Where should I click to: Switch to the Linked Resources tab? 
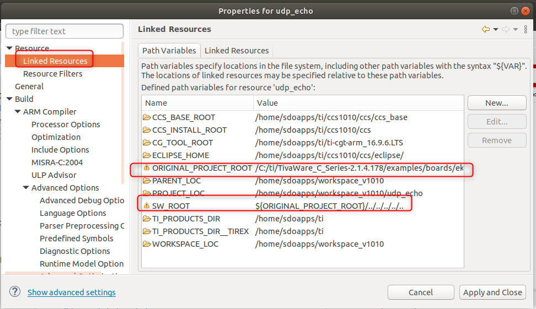(237, 51)
